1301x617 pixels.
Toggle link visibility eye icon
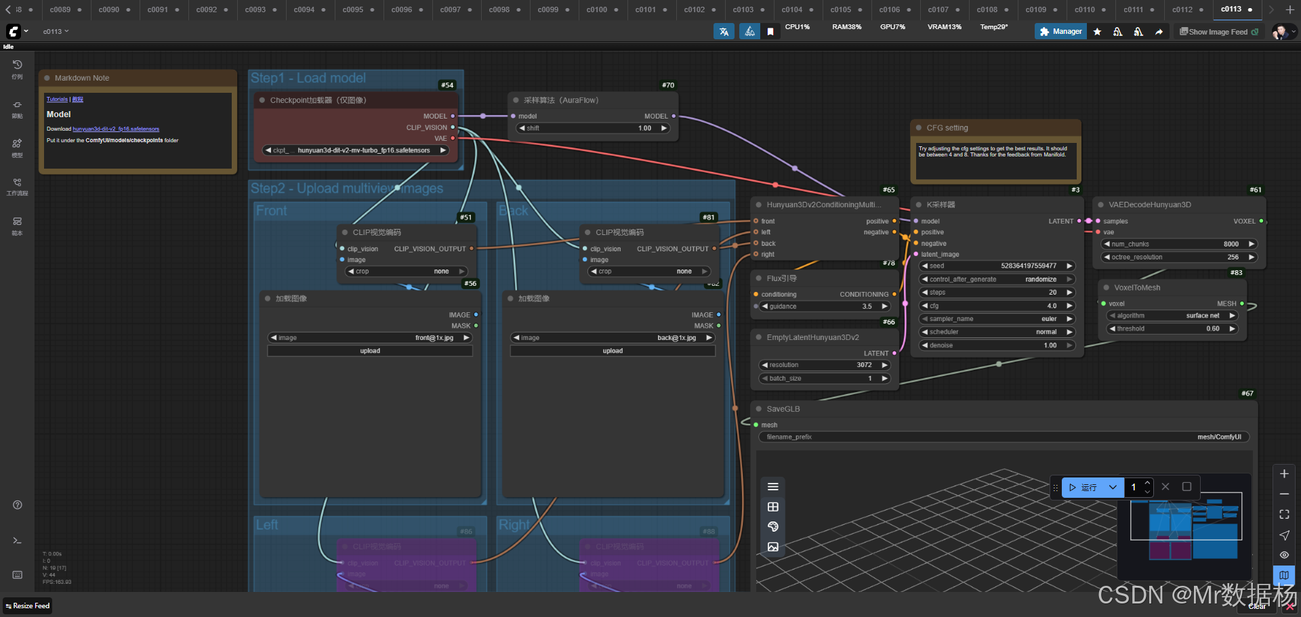coord(1284,555)
